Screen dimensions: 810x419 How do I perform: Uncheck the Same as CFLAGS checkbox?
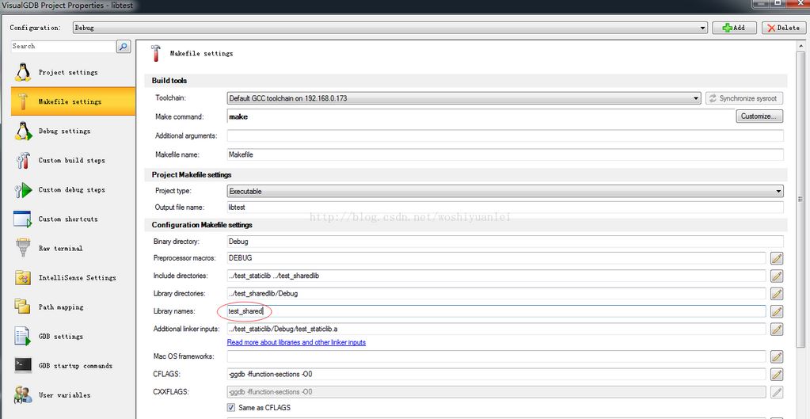[231, 408]
